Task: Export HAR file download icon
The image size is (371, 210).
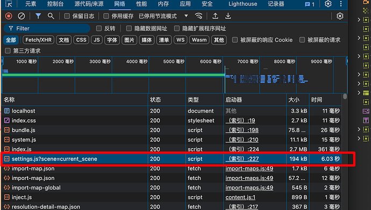Action: pyautogui.click(x=228, y=16)
